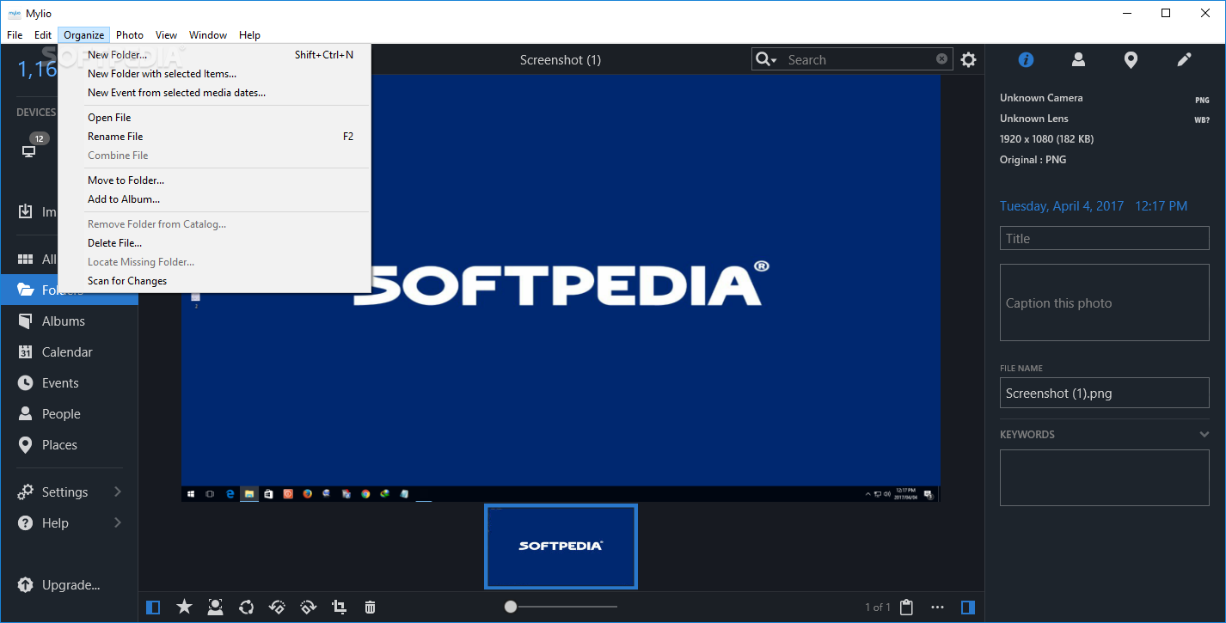Select the Softpedia filmstrip thumbnail
1226x623 pixels.
click(561, 547)
